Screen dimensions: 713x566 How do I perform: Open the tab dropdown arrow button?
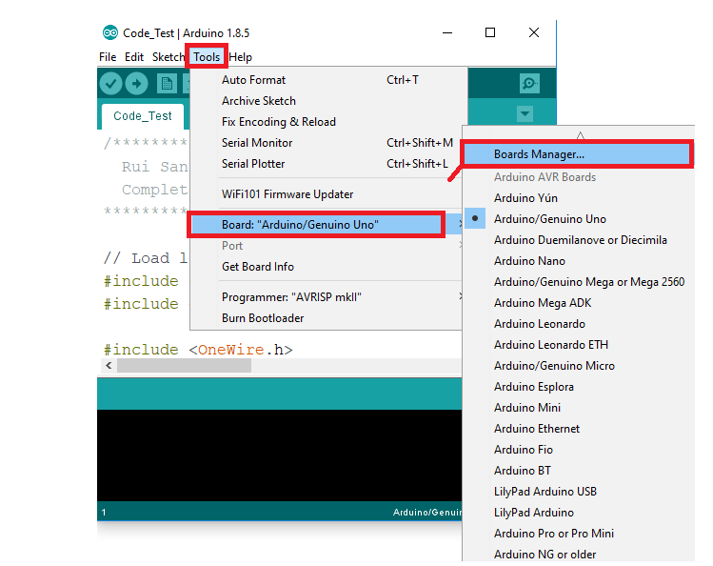coord(525,113)
